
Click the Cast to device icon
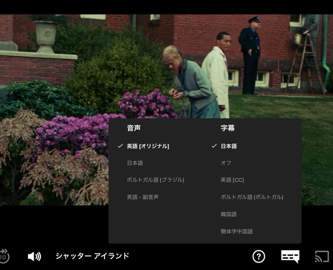pyautogui.click(x=322, y=256)
